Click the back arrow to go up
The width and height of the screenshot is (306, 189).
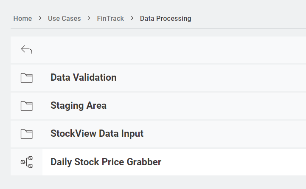(26, 50)
